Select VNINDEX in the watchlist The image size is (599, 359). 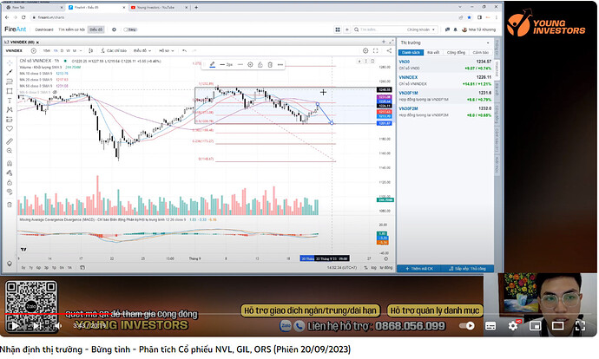pos(445,81)
